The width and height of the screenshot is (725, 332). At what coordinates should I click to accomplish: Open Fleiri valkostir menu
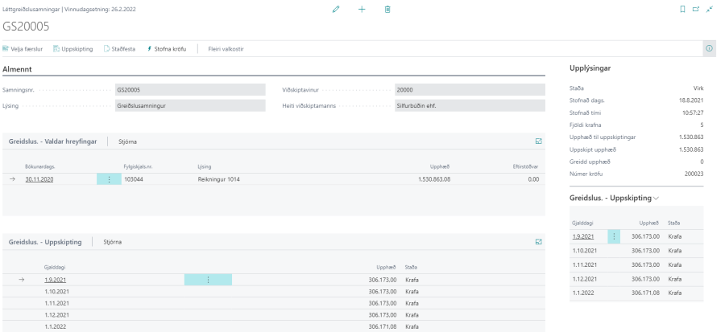226,49
